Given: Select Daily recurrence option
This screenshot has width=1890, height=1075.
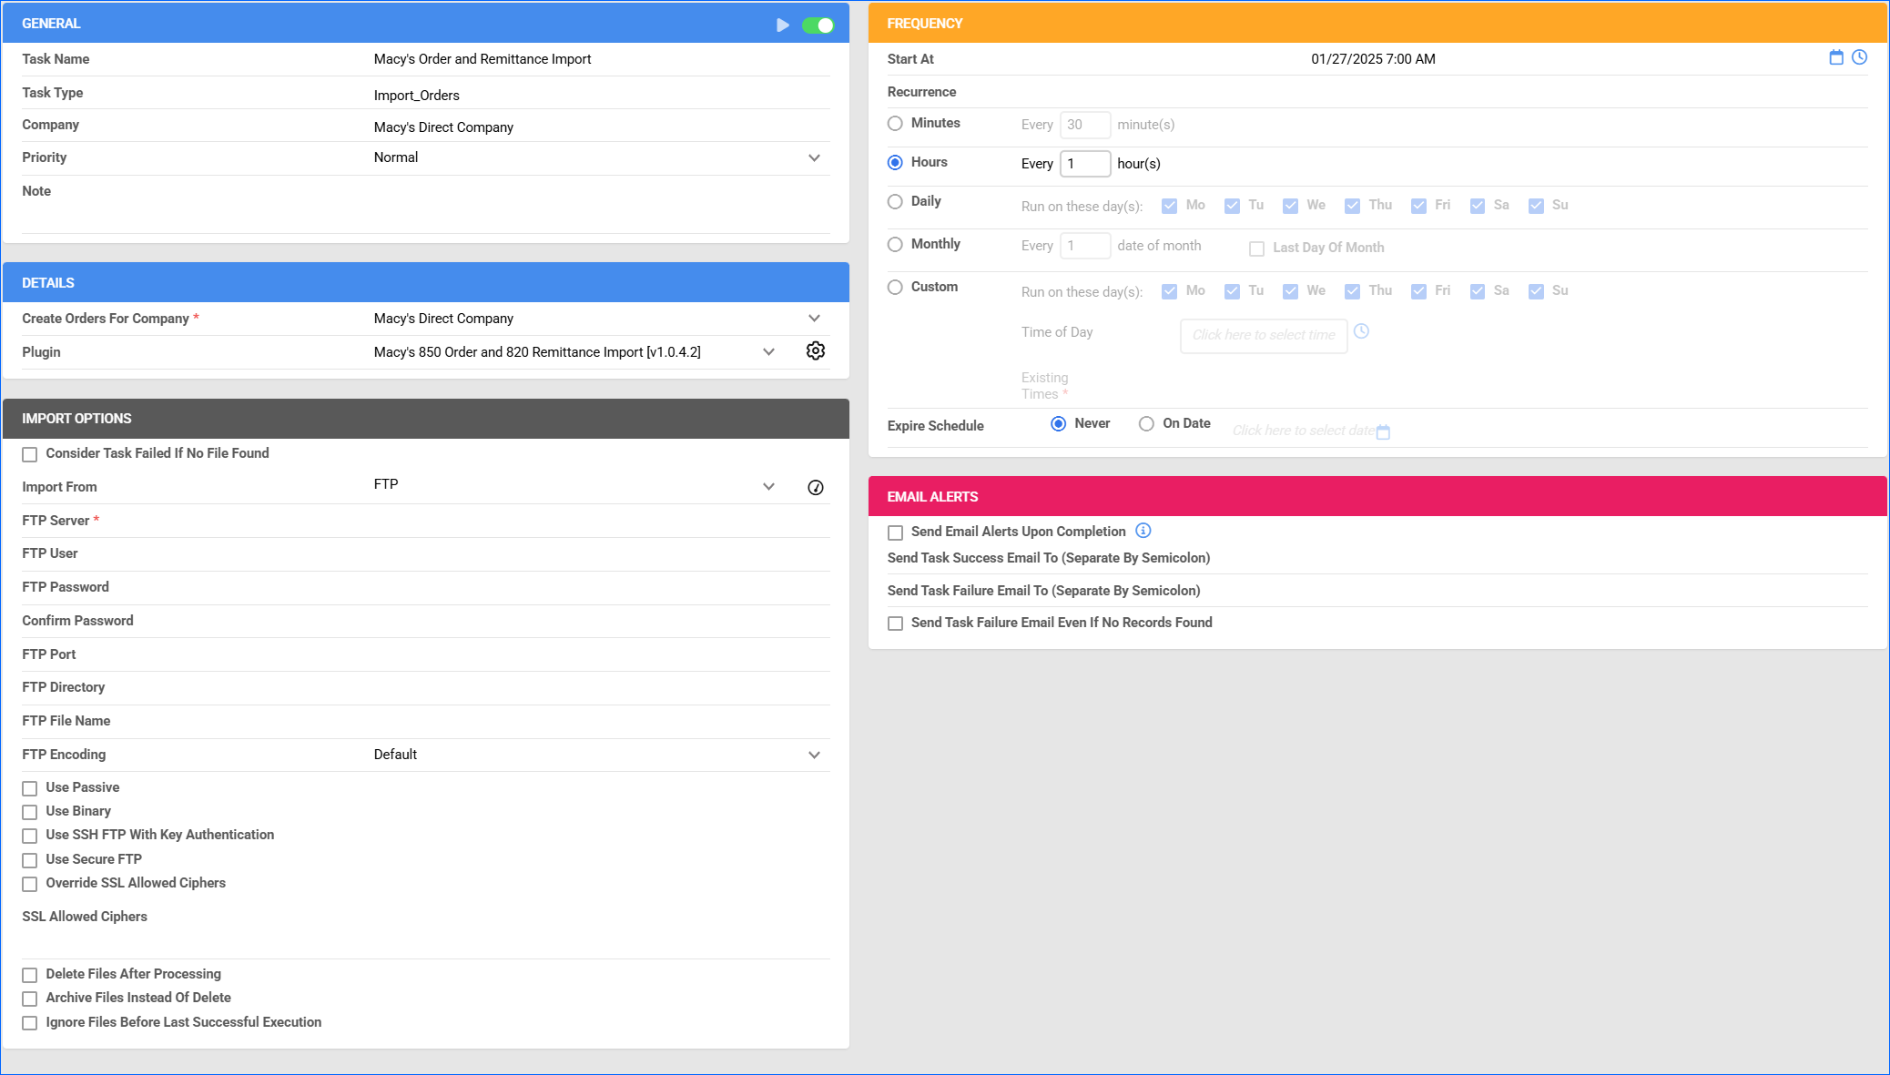Looking at the screenshot, I should (895, 201).
